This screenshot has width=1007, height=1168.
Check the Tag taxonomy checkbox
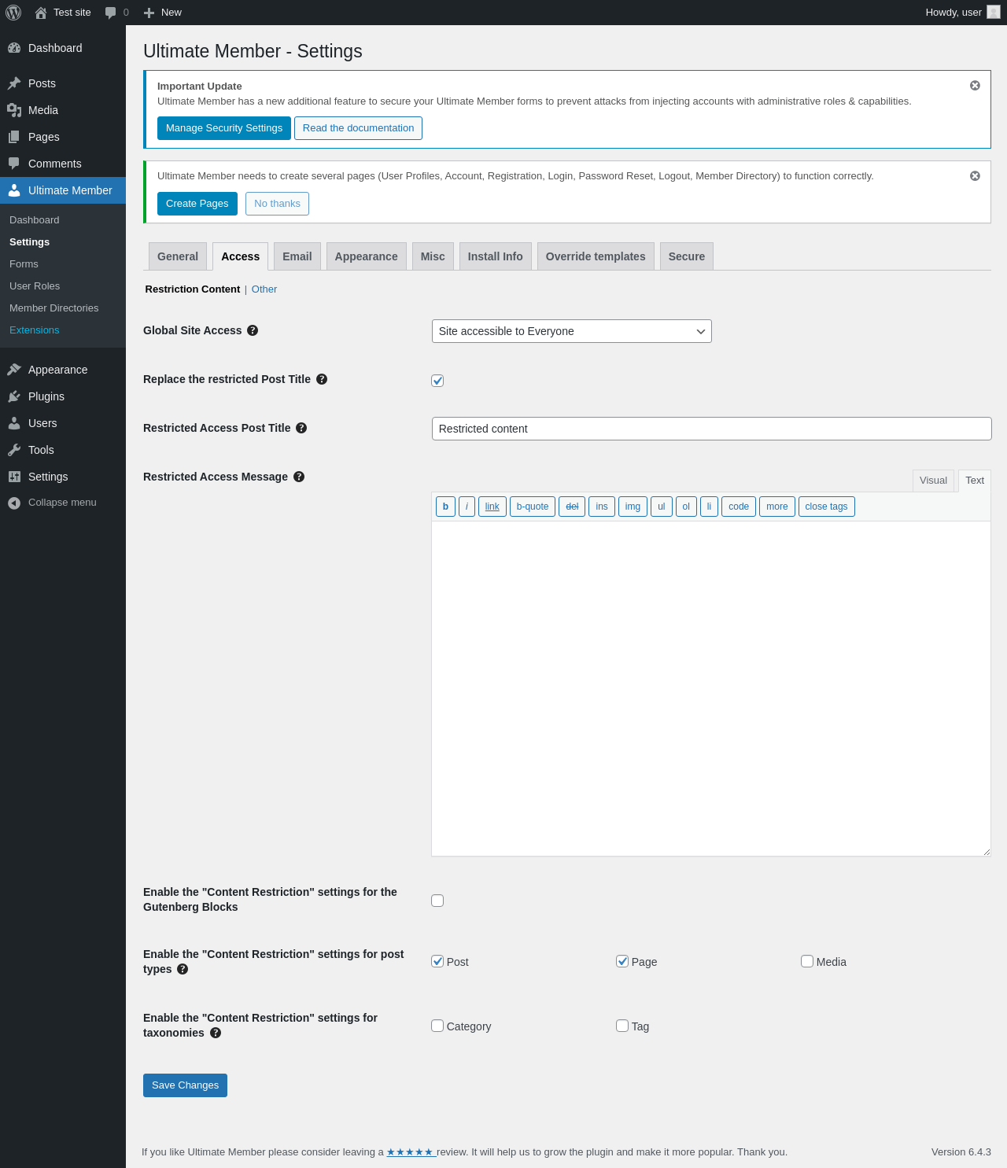click(622, 1026)
